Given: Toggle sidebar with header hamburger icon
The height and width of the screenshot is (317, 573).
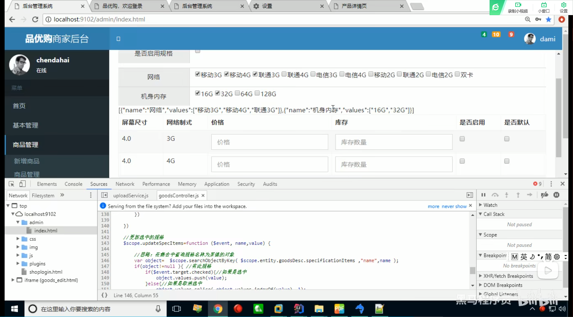Looking at the screenshot, I should click(118, 39).
